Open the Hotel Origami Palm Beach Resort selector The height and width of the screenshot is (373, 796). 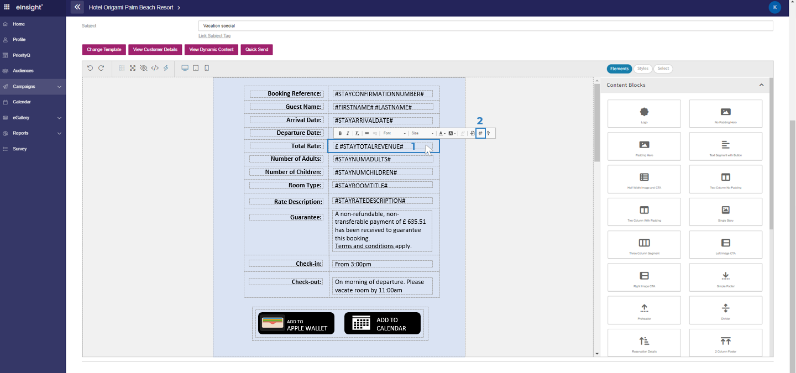(134, 8)
